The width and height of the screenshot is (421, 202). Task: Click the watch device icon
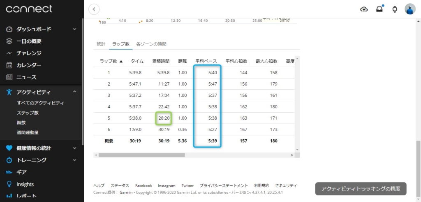[x=395, y=9]
